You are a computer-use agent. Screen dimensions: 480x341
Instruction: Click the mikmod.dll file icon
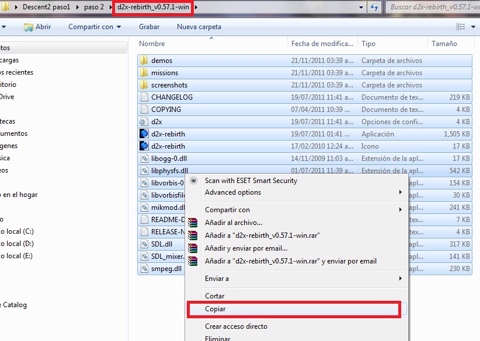[x=144, y=207]
